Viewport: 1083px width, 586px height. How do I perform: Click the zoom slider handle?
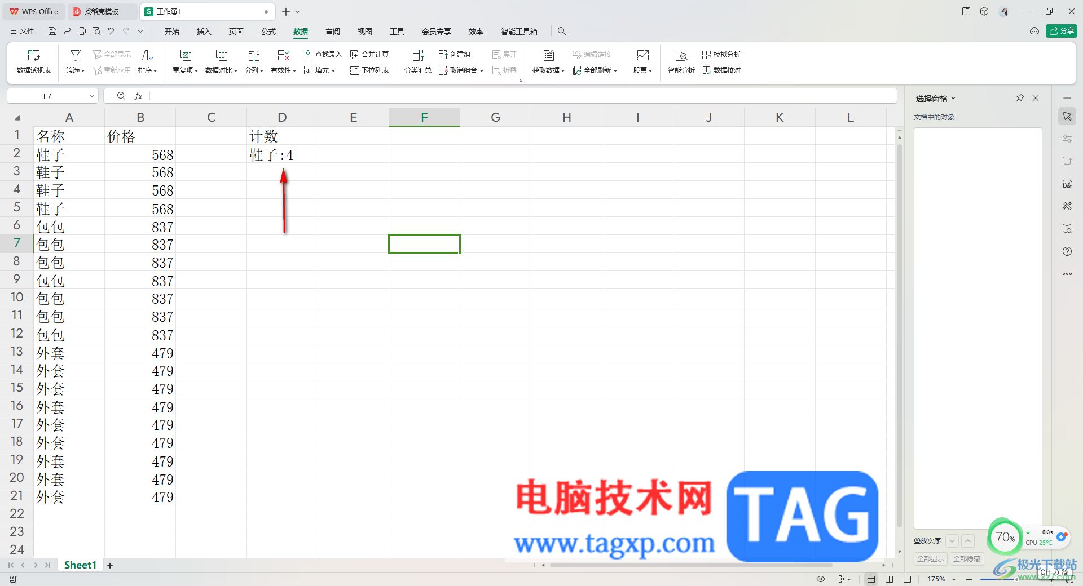pyautogui.click(x=1017, y=579)
